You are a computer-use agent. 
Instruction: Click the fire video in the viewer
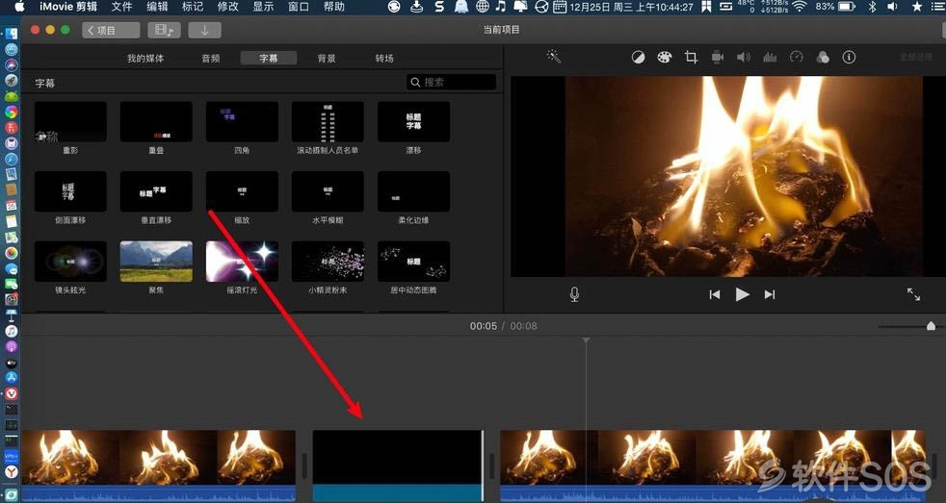744,176
